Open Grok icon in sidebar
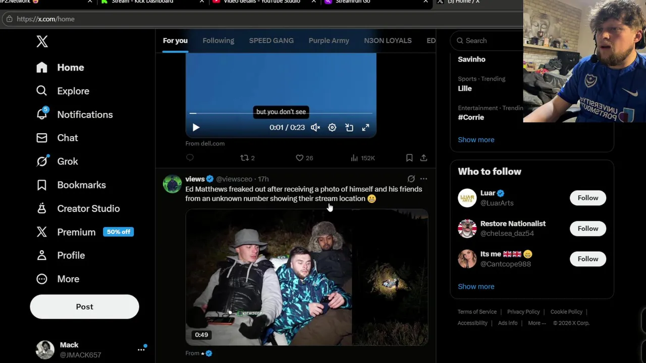 point(42,161)
